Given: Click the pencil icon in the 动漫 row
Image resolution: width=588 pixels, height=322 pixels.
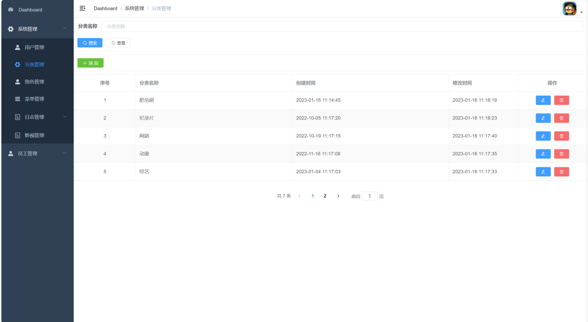Looking at the screenshot, I should pos(543,154).
